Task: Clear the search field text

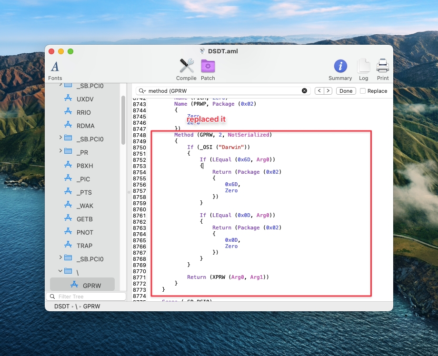Action: tap(305, 91)
